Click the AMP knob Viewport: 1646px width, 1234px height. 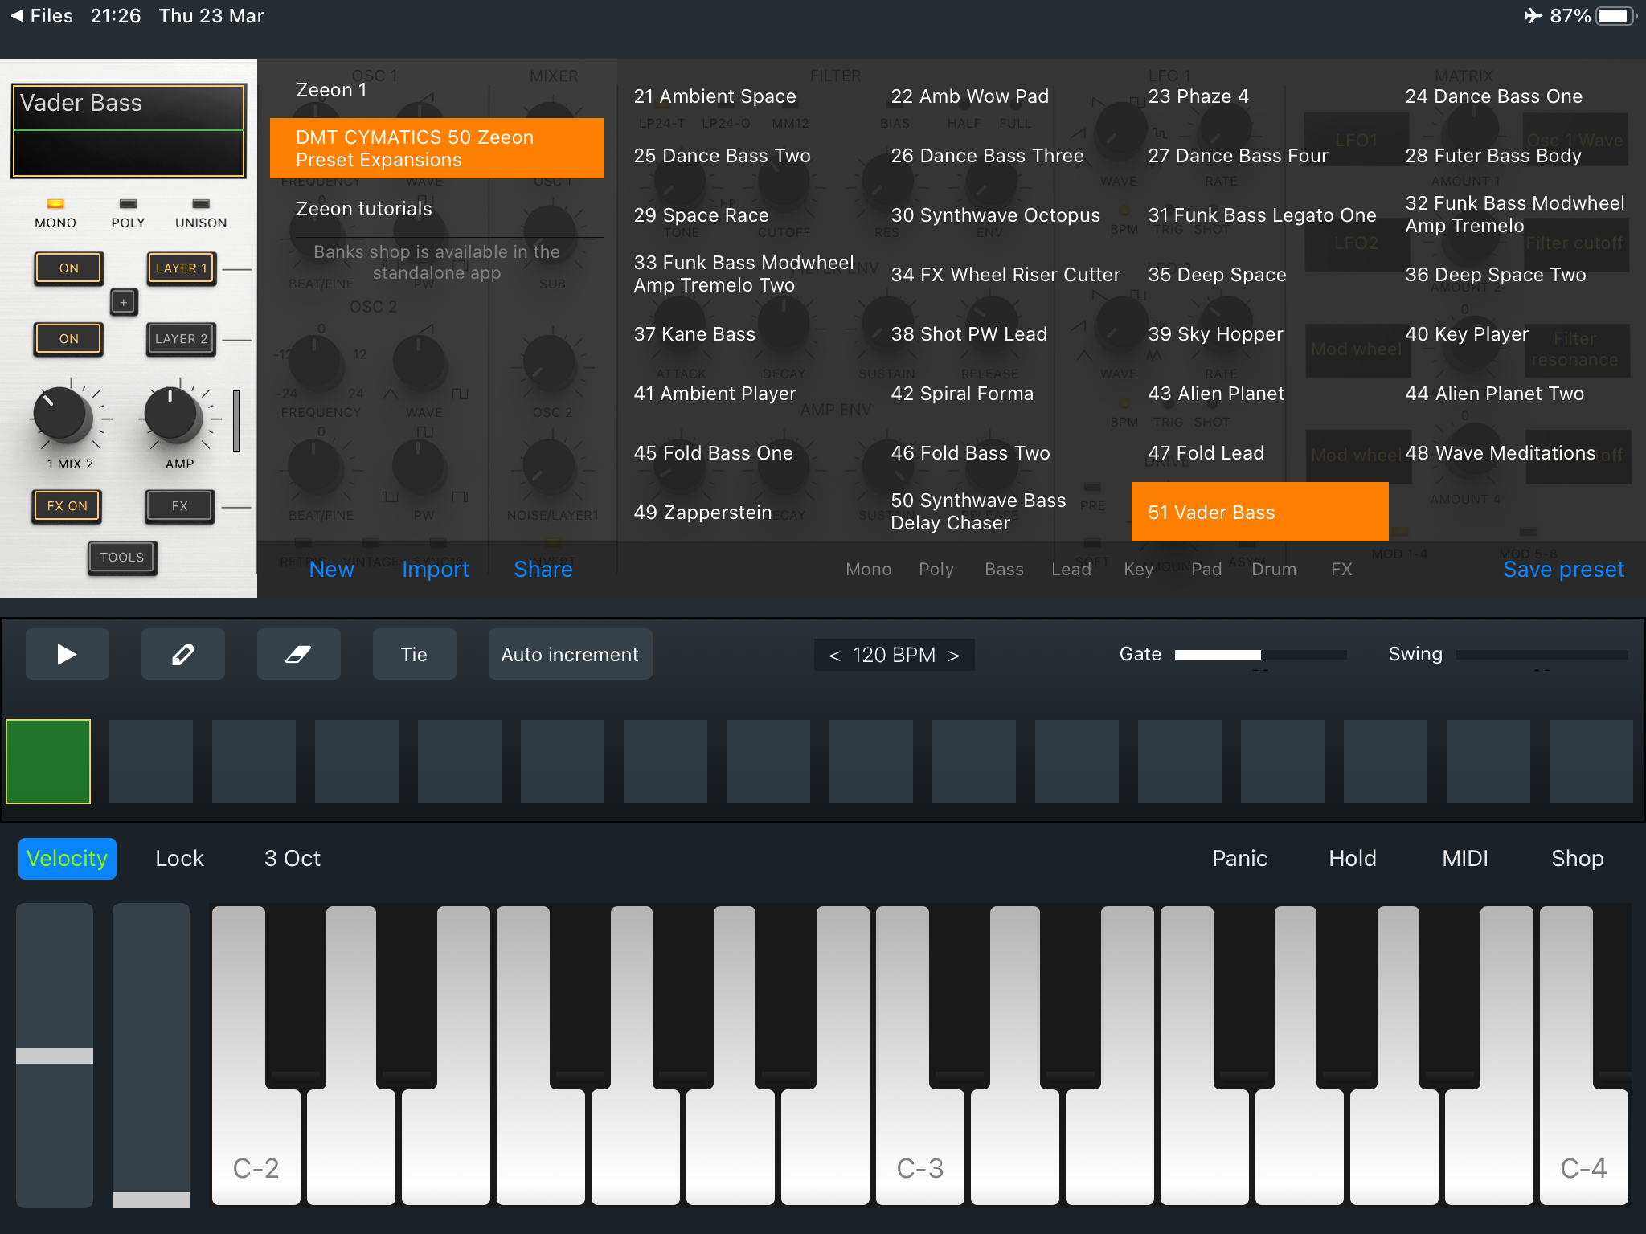pyautogui.click(x=171, y=415)
